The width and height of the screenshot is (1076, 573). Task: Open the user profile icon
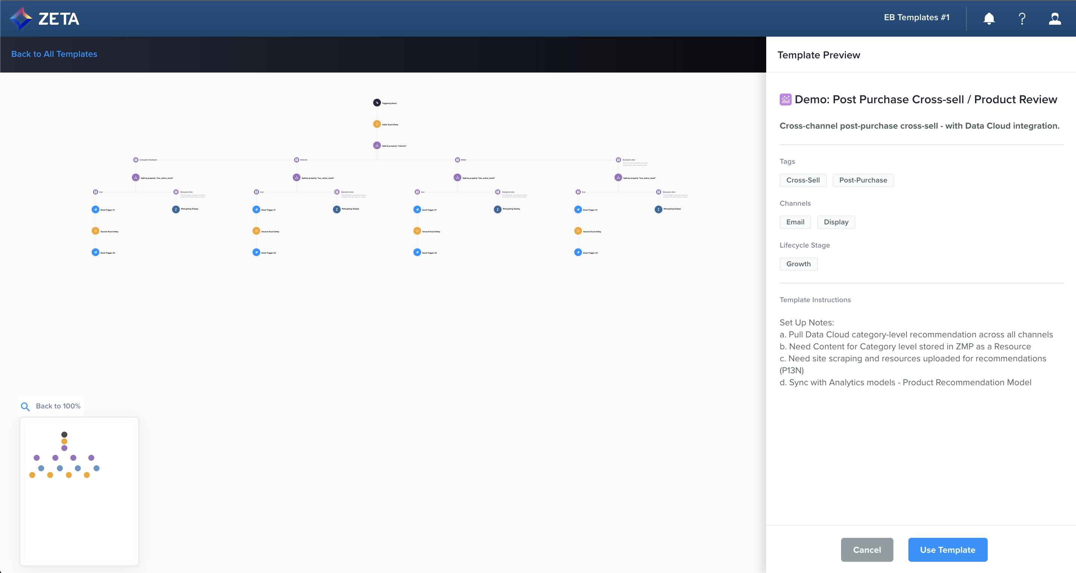point(1055,18)
